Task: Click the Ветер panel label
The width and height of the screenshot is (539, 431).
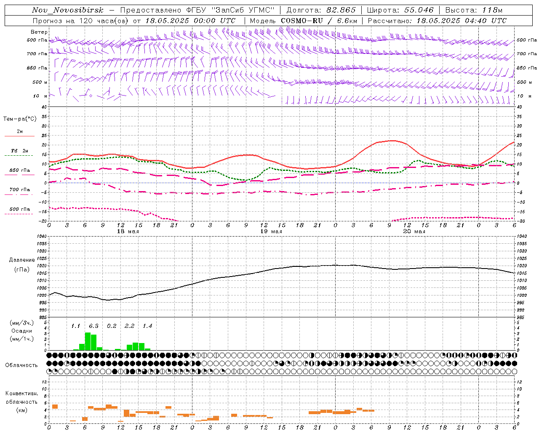Action: [x=39, y=32]
